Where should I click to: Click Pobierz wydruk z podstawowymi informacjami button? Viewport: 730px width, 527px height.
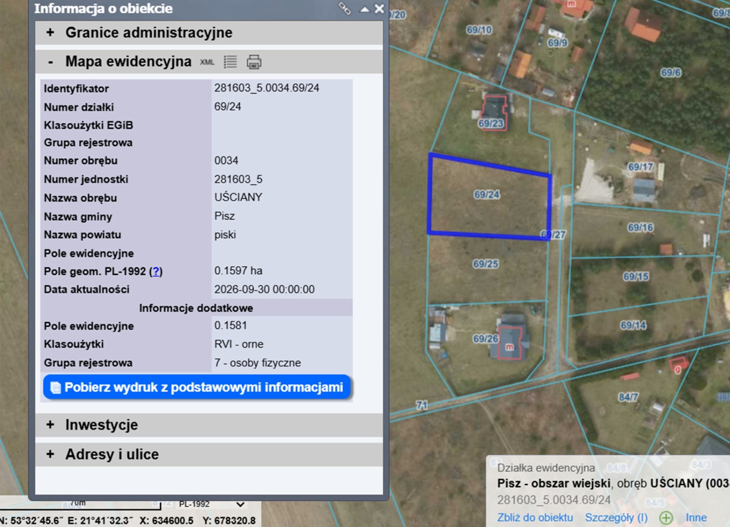pyautogui.click(x=197, y=387)
